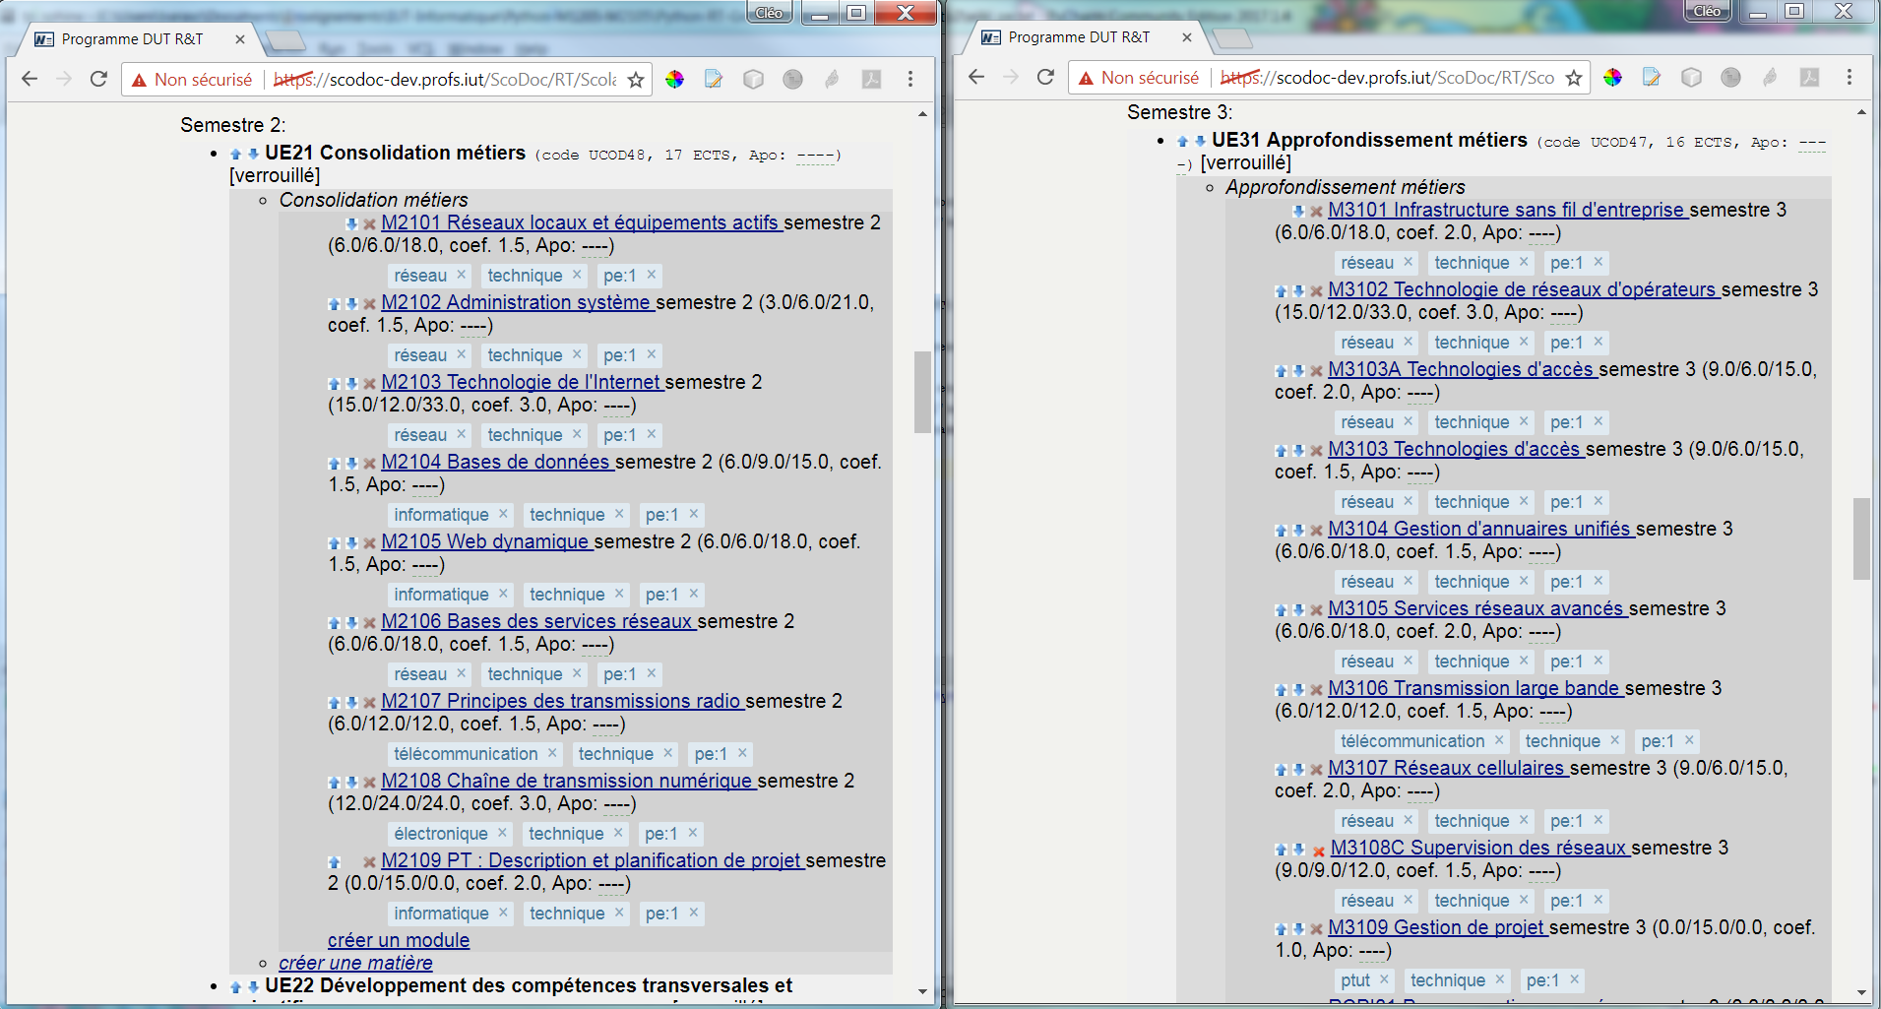The width and height of the screenshot is (1881, 1009).
Task: Move module M2103 Technologie de l'Internet down
Action: 351,384
